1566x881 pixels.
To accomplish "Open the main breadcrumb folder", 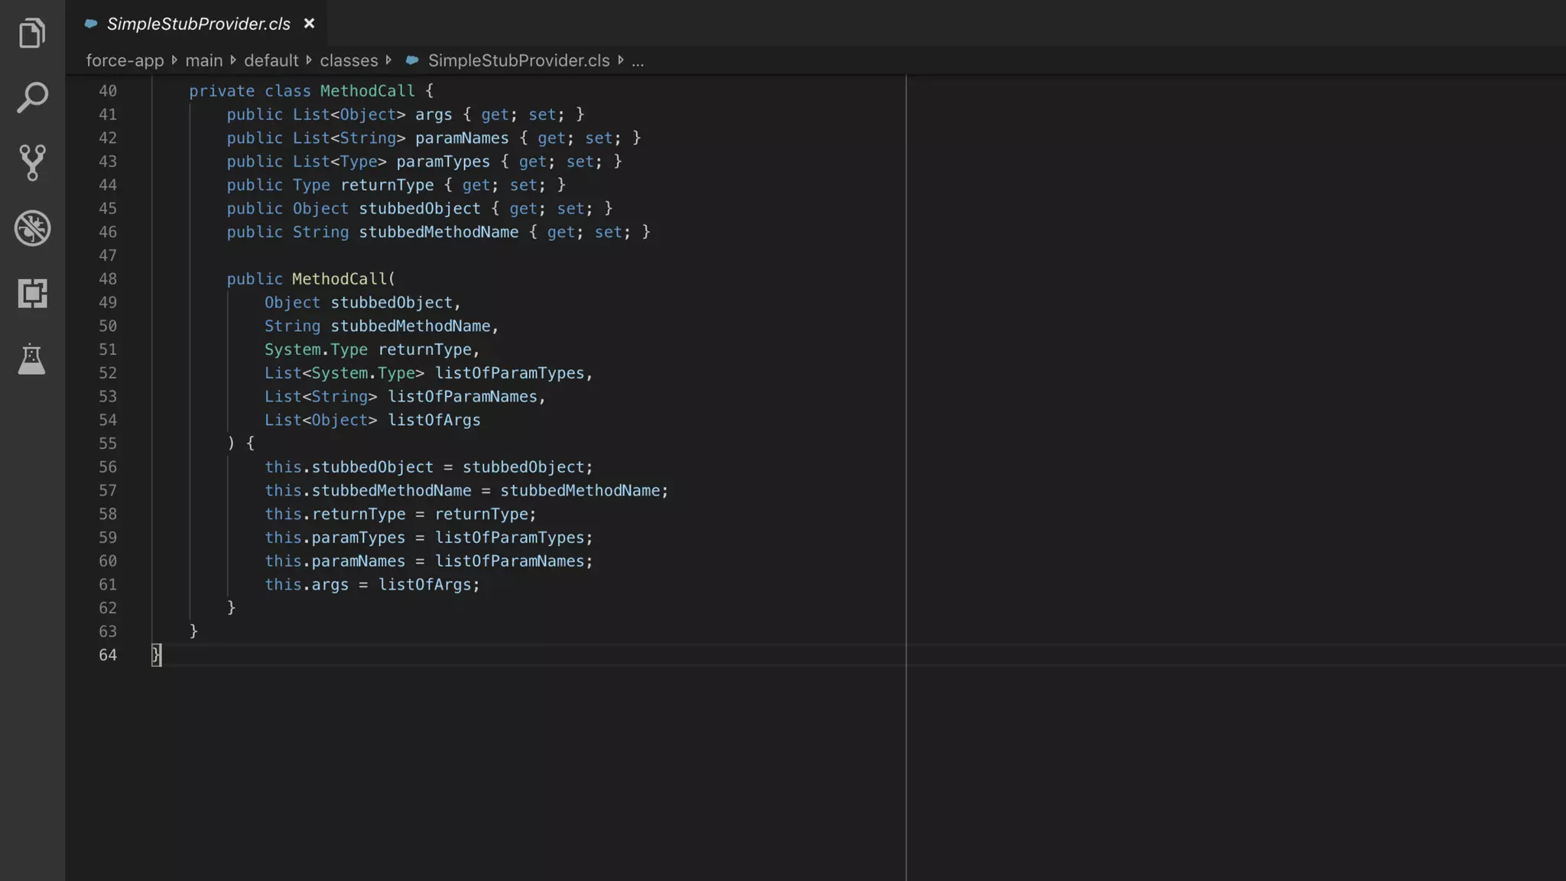I will [x=203, y=60].
